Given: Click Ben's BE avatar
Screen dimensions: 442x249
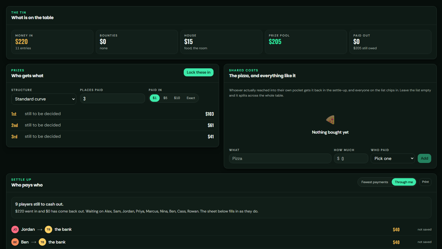Looking at the screenshot, I should pos(15,242).
